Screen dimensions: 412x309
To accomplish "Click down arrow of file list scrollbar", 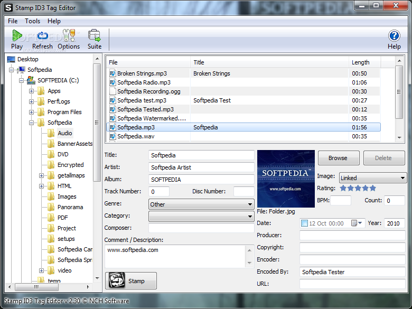I will coord(399,137).
